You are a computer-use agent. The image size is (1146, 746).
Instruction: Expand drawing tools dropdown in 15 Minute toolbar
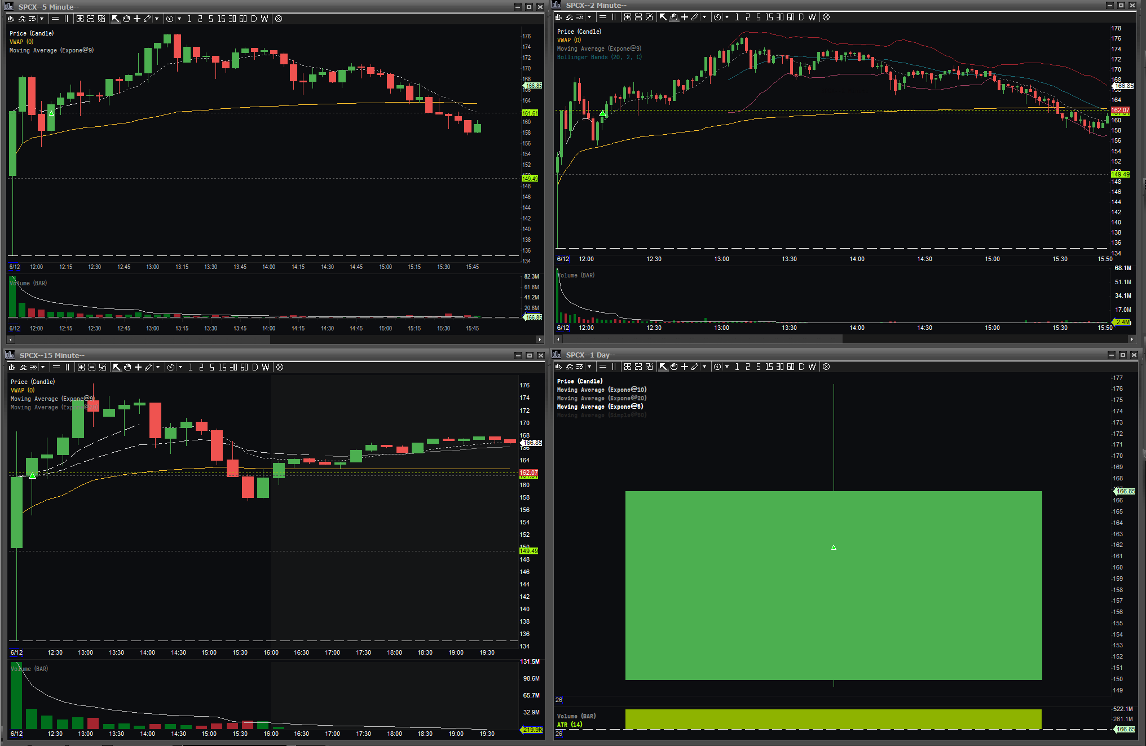[x=158, y=367]
